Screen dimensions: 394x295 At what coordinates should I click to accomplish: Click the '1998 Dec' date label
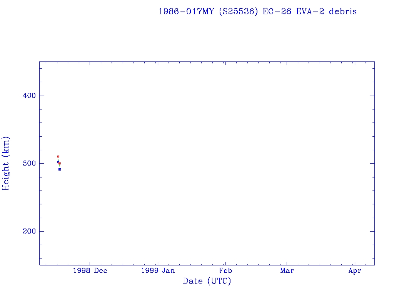coord(90,271)
